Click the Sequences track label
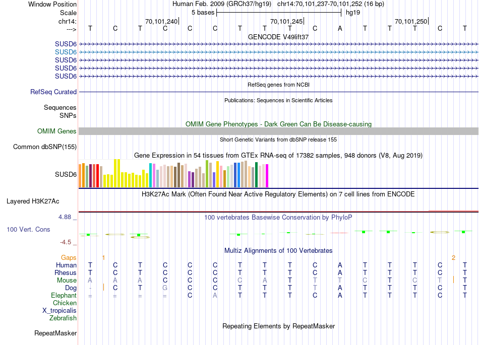The image size is (479, 345). 60,107
